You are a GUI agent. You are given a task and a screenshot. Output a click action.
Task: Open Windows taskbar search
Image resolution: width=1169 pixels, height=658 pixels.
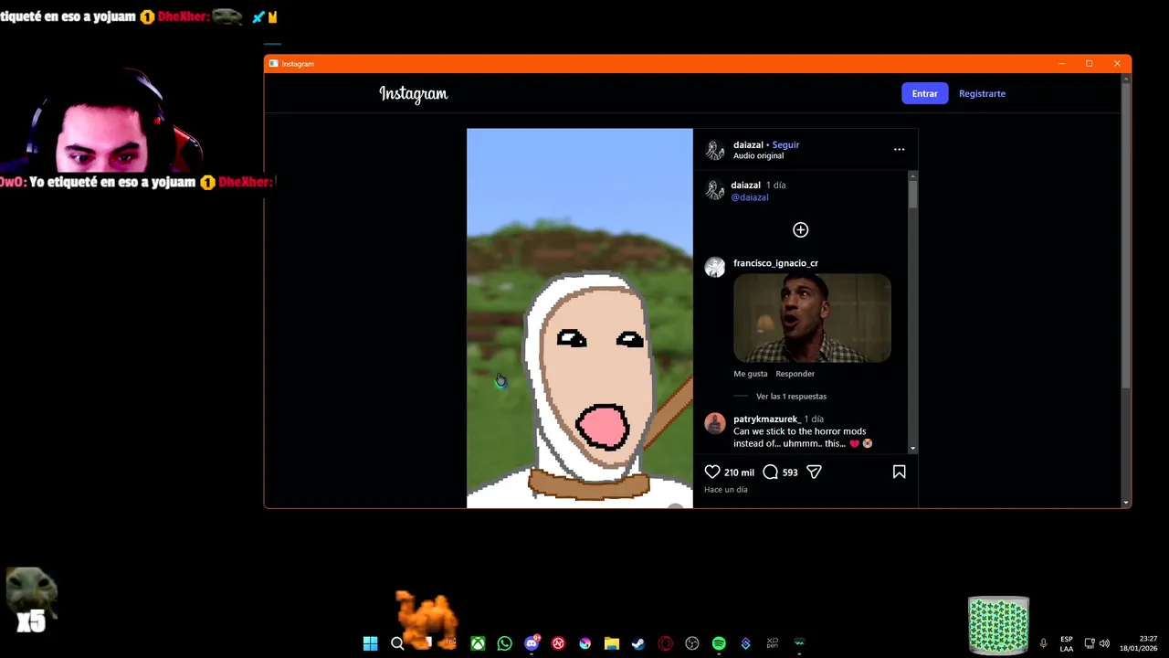[397, 643]
